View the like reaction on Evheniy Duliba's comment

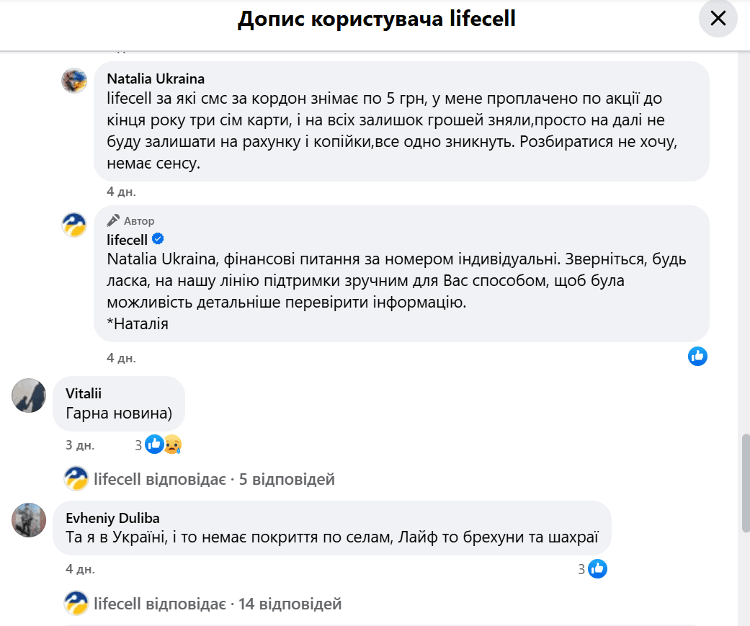click(x=597, y=569)
